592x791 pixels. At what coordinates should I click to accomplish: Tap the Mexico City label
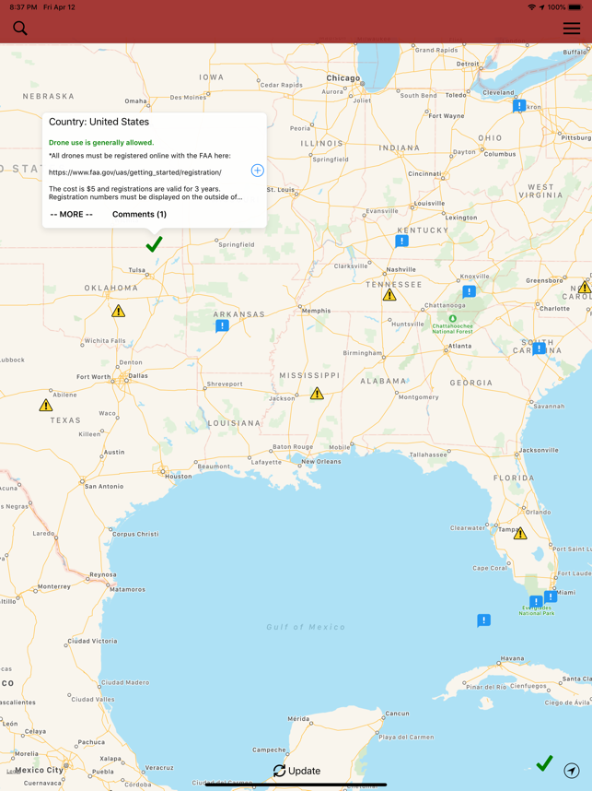click(39, 770)
